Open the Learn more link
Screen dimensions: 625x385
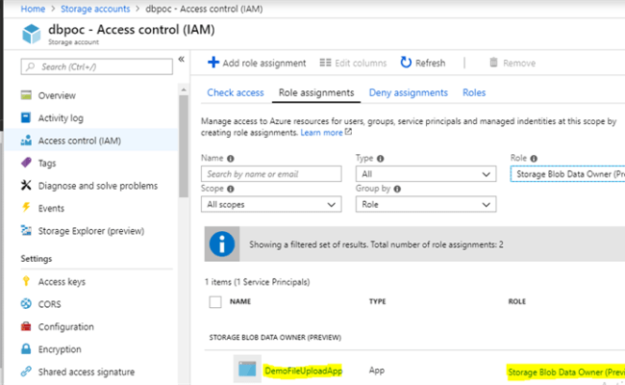click(321, 133)
